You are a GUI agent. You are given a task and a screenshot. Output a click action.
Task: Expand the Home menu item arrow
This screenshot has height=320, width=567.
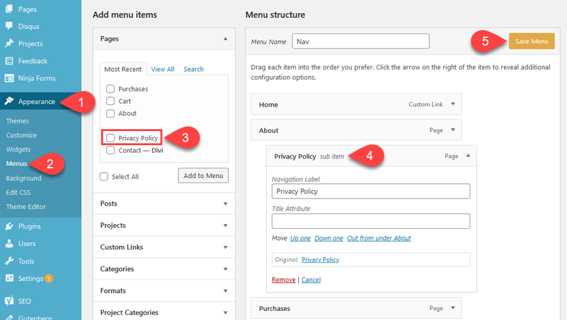pos(453,104)
